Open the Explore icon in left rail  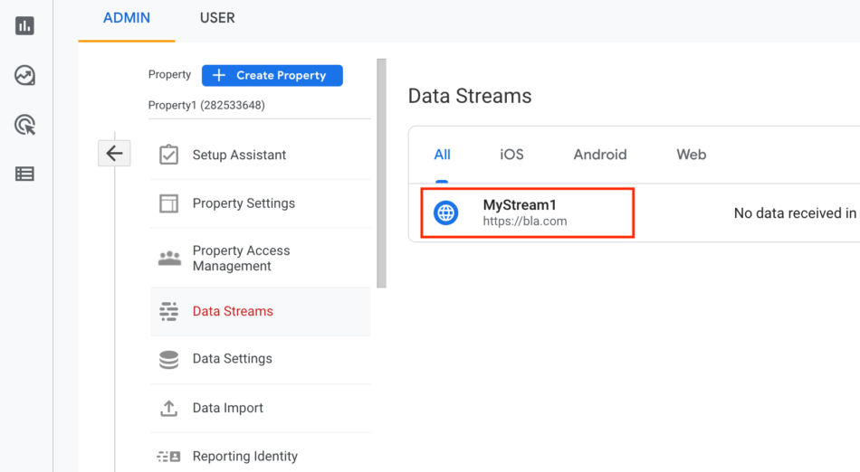24,76
